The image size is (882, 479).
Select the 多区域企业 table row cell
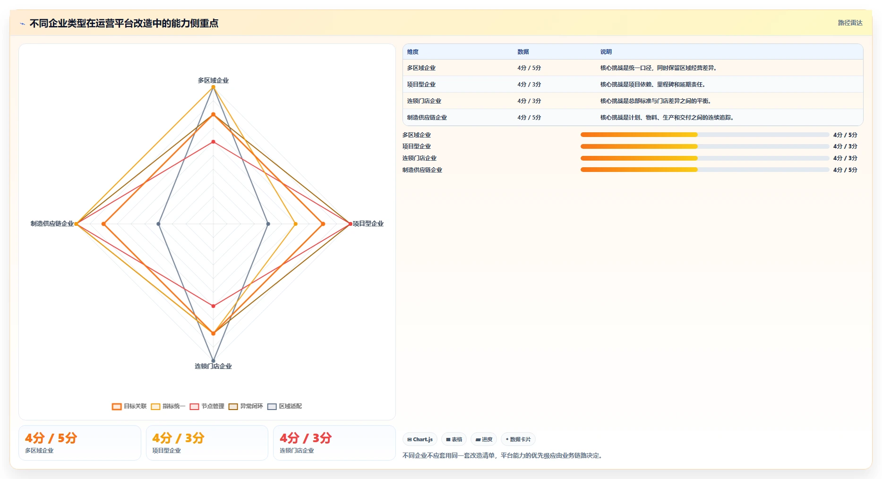click(x=421, y=68)
